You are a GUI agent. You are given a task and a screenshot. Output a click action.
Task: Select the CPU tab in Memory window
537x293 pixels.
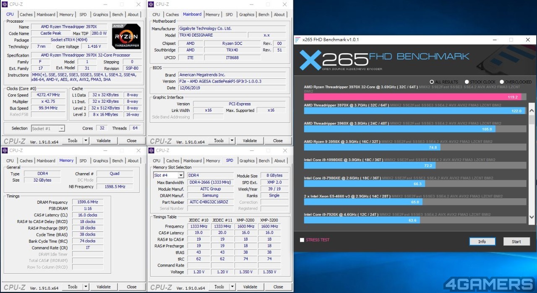click(x=10, y=161)
